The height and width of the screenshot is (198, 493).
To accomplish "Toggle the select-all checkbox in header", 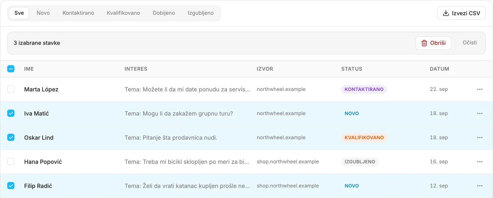I will point(11,69).
